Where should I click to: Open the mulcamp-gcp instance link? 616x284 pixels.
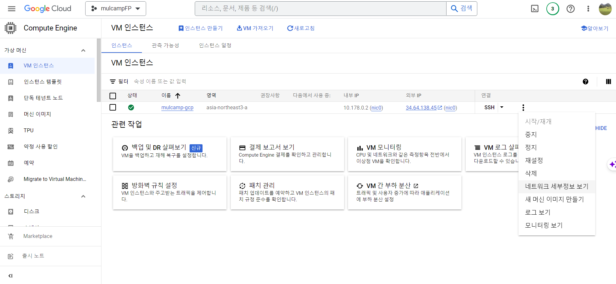tap(177, 108)
